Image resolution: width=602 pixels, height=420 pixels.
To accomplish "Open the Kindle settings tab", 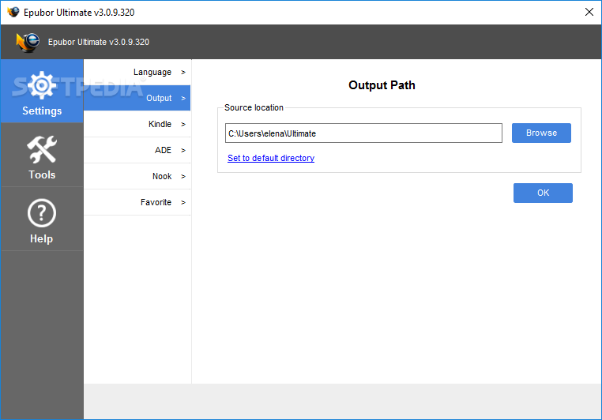I will coord(137,124).
